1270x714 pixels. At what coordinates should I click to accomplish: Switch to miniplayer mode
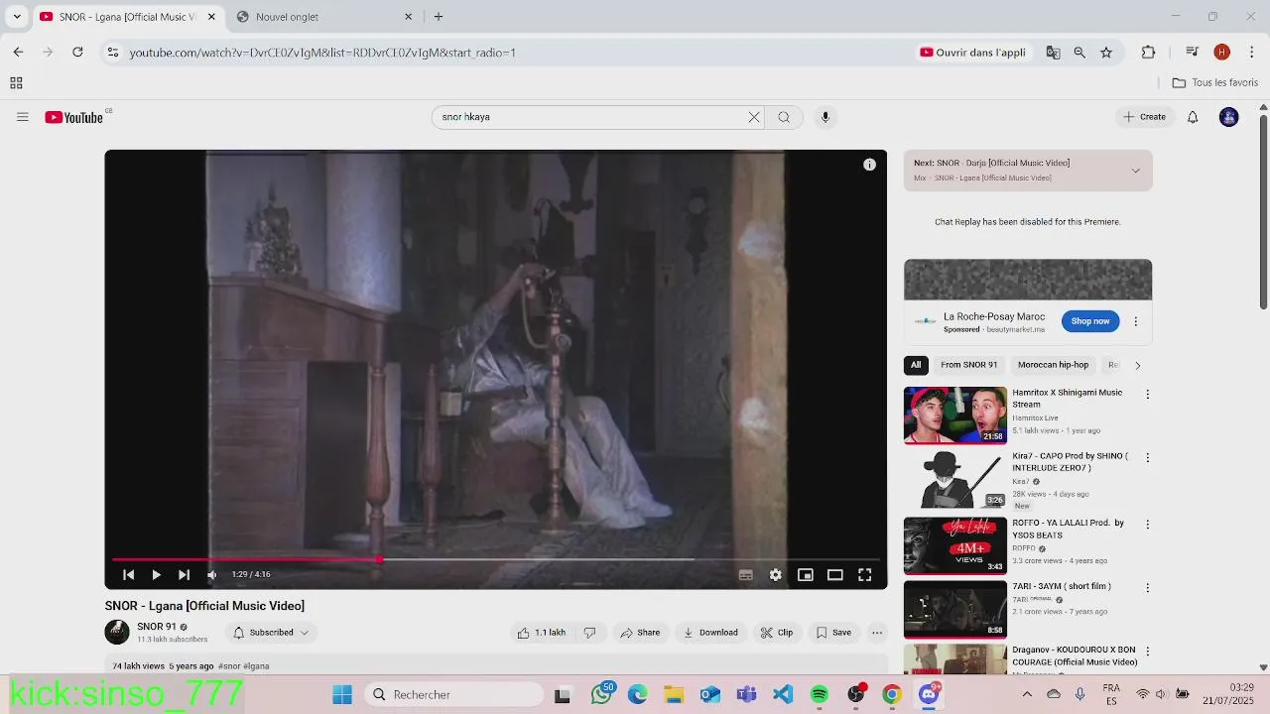pyautogui.click(x=806, y=574)
